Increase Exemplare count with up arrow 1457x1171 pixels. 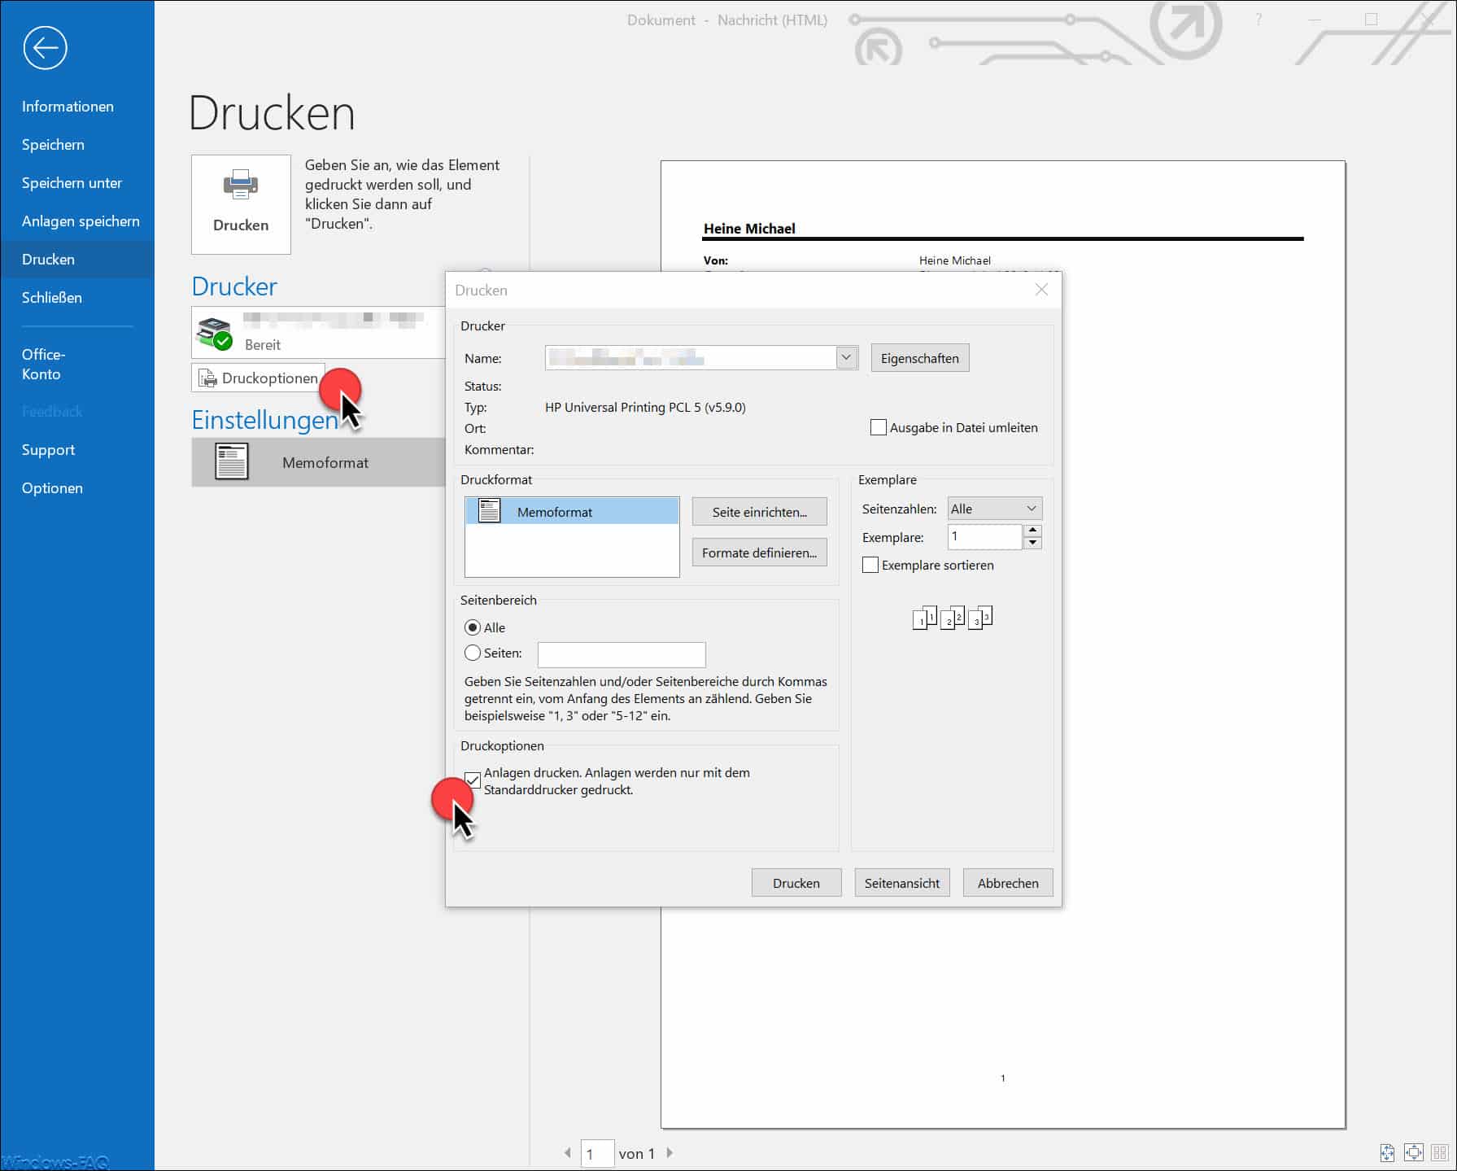(x=1032, y=531)
